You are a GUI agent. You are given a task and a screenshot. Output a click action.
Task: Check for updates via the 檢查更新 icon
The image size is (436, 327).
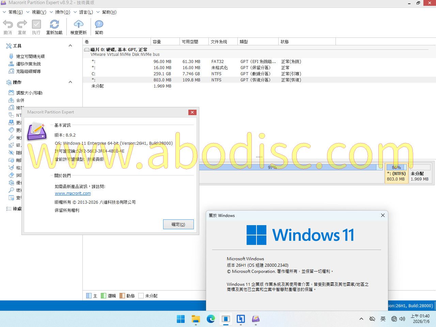click(79, 24)
